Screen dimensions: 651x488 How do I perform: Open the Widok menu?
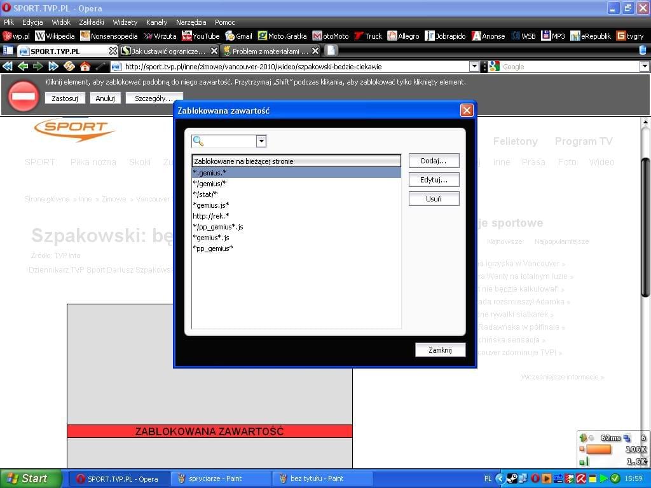[61, 22]
